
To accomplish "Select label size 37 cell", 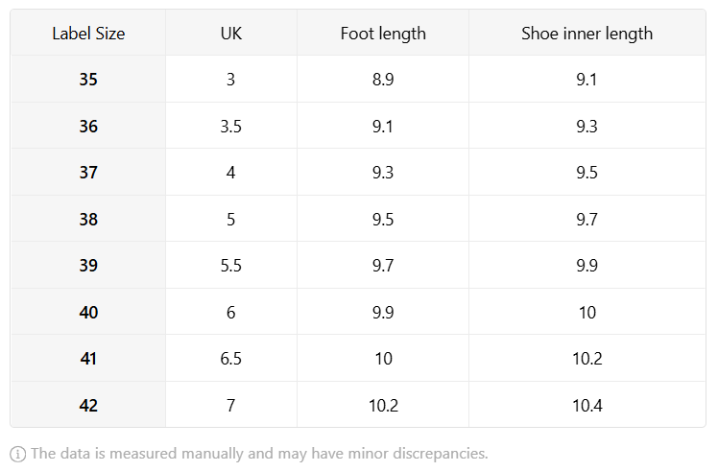I will pos(88,173).
